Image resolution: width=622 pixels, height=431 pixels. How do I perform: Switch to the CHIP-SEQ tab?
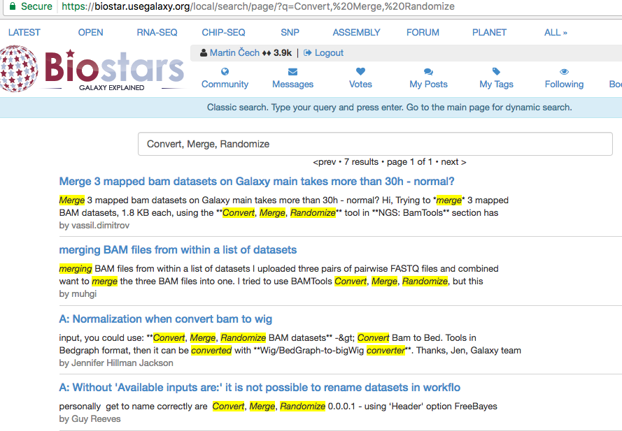point(223,33)
